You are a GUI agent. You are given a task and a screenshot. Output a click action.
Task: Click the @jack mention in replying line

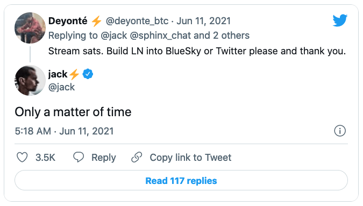click(113, 35)
